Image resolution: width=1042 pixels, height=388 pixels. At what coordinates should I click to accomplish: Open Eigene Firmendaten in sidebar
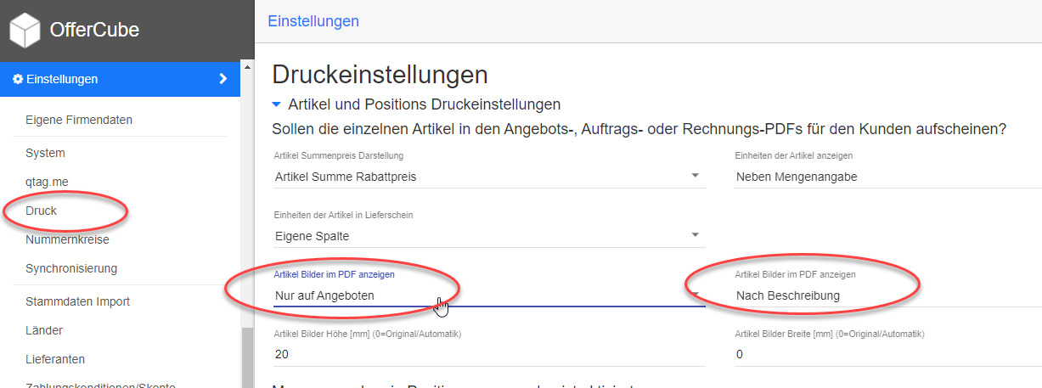(79, 120)
